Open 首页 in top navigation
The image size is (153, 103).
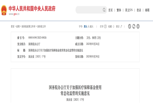click(110, 10)
